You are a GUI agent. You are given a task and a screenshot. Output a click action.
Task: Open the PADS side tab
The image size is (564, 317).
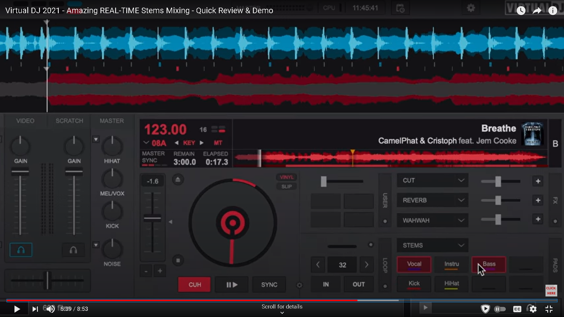pos(555,265)
